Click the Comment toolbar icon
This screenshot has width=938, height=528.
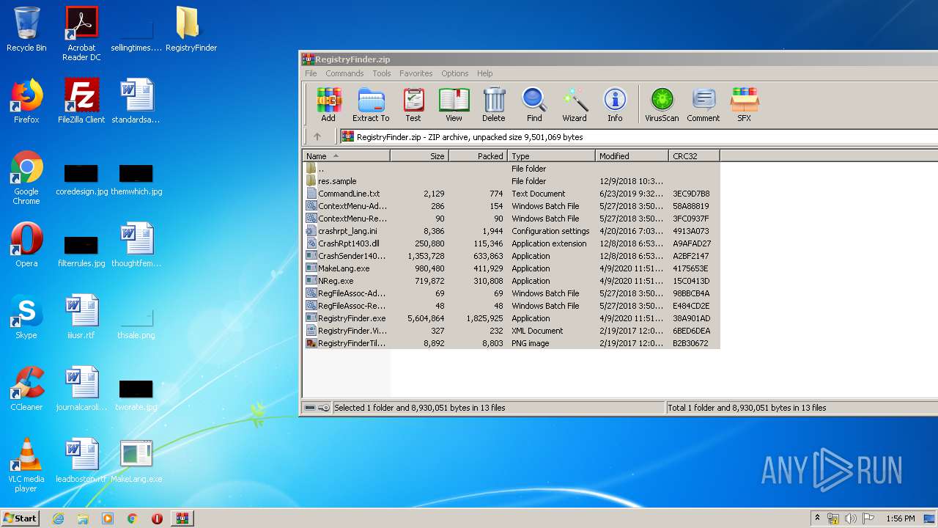point(703,105)
